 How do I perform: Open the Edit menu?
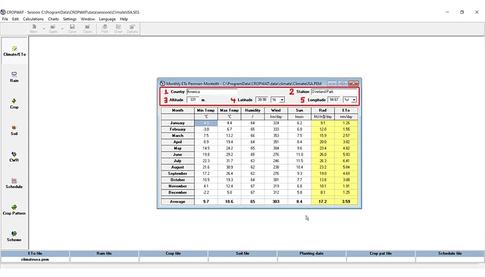click(16, 19)
